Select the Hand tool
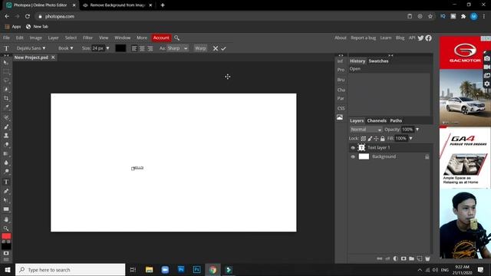The width and height of the screenshot is (491, 276). point(6,219)
